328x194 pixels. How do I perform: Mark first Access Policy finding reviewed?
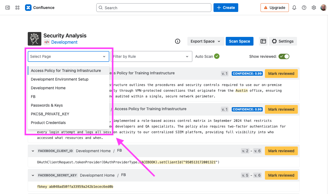(281, 74)
